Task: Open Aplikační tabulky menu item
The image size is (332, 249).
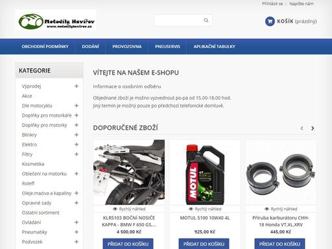Action: (x=214, y=47)
